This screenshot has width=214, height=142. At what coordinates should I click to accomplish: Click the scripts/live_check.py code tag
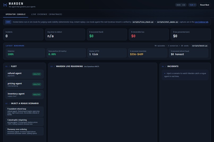coord(143,22)
